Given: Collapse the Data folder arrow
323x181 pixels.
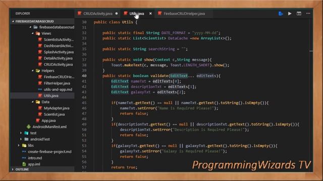Looking at the screenshot, I should click(x=32, y=102).
